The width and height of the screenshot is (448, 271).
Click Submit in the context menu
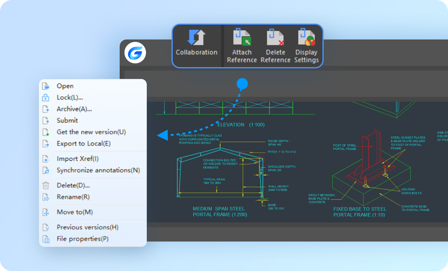click(x=67, y=120)
